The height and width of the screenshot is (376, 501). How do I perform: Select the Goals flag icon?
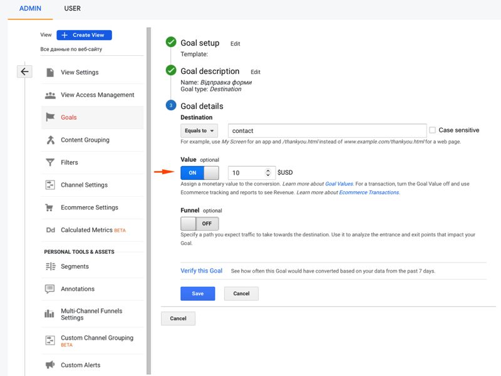click(50, 117)
